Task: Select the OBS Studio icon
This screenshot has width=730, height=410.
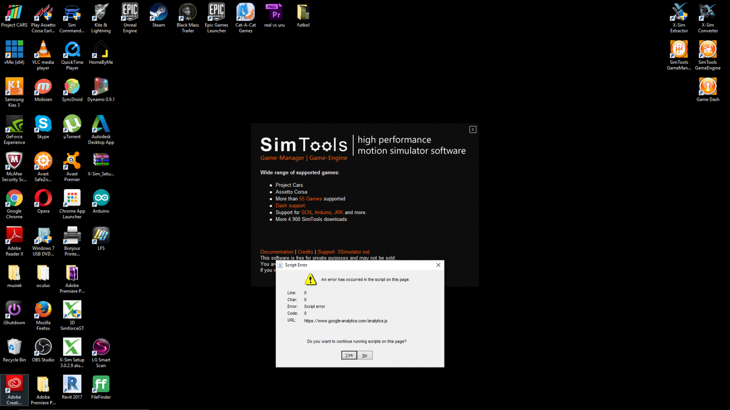Action: (43, 350)
